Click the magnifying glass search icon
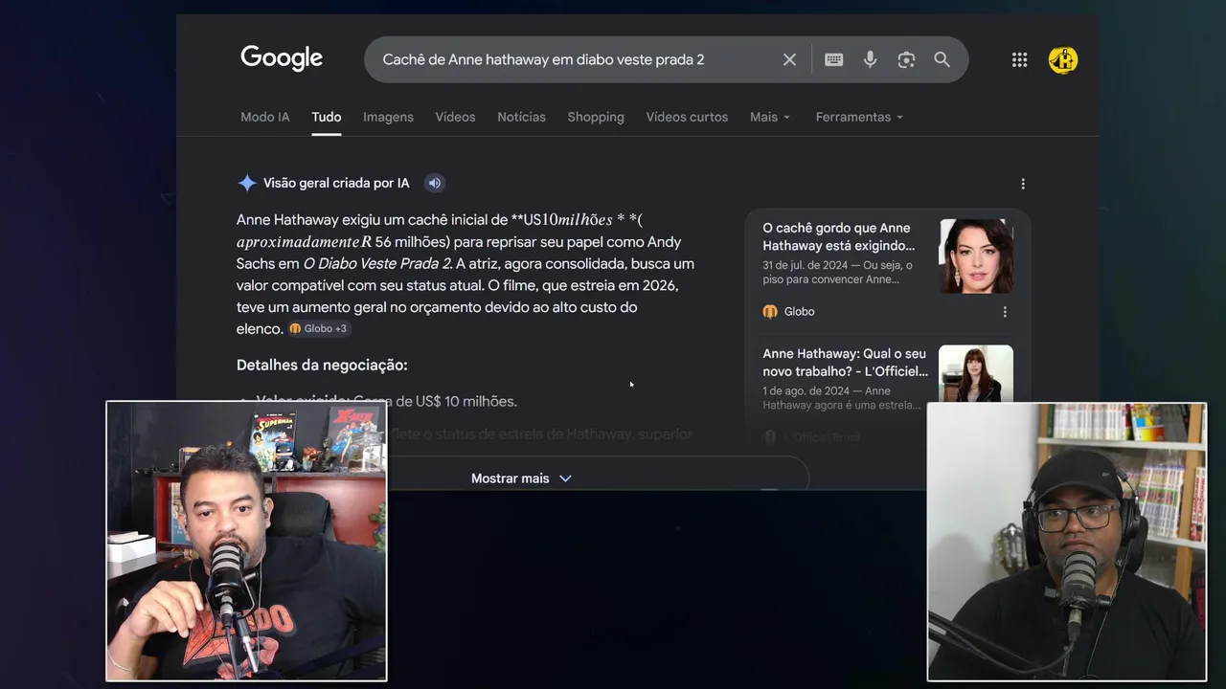1226x689 pixels. 942,59
